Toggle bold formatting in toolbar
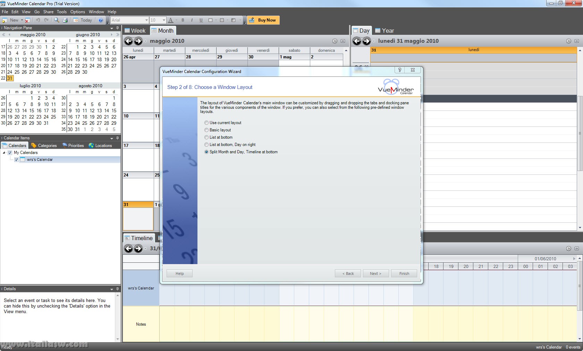The width and height of the screenshot is (583, 351). 183,20
